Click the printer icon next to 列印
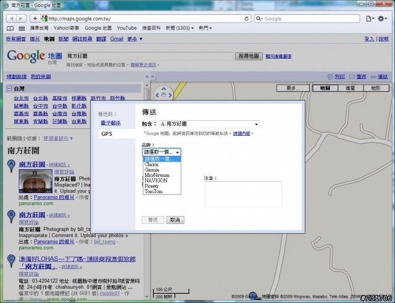 [330, 77]
